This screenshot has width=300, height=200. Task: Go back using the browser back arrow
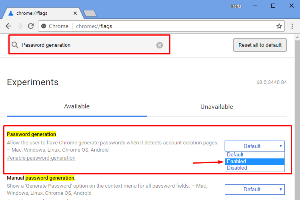click(x=8, y=26)
